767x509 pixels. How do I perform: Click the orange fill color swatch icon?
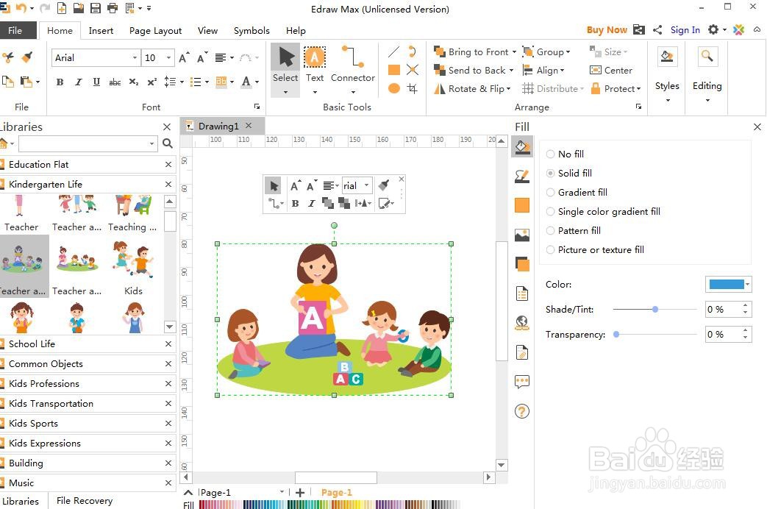click(x=522, y=205)
